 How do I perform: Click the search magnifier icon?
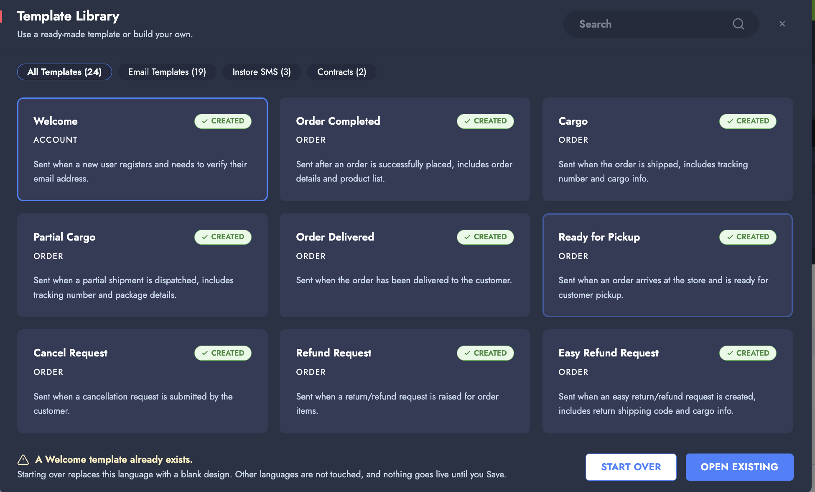(739, 24)
